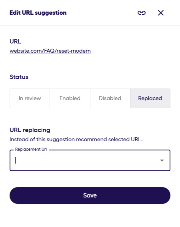Click the URL replacing heading
This screenshot has width=180, height=227.
(x=30, y=130)
